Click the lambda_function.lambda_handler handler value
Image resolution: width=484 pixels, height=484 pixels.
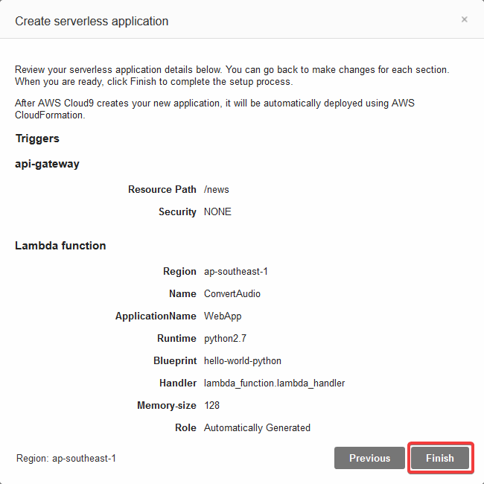[x=275, y=383]
